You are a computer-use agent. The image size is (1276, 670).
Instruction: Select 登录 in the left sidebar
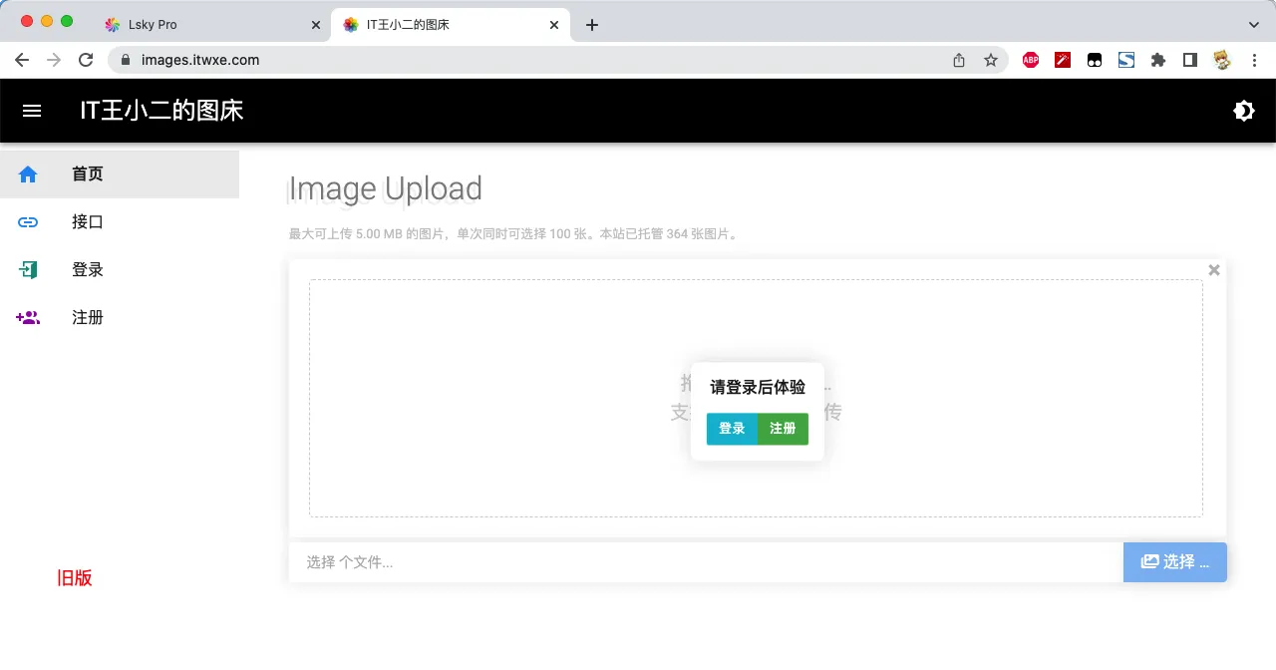(88, 270)
